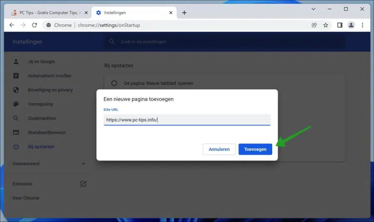Open a new tab with the plus button
The width and height of the screenshot is (374, 222).
[184, 12]
